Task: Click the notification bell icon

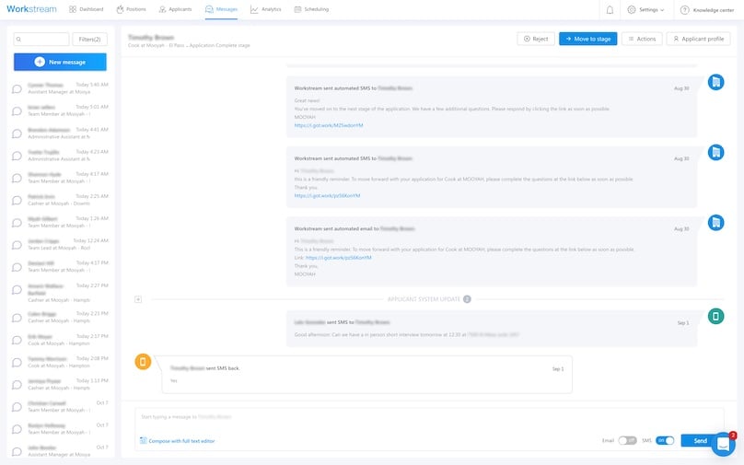Action: pos(610,9)
